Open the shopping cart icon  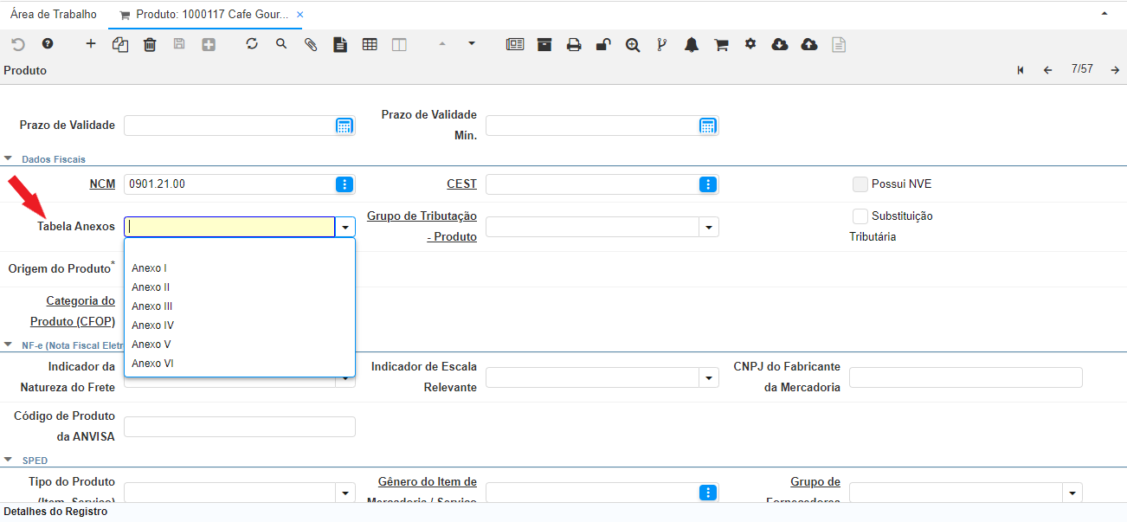(x=720, y=43)
